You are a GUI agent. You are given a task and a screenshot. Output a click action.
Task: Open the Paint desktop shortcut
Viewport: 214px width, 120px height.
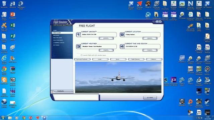point(13,47)
